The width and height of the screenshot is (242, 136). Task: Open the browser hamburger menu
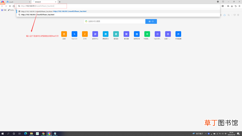pyautogui.click(x=239, y=6)
